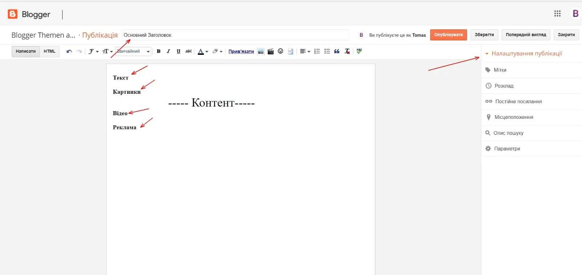Collapse Налаштування публікації settings panel

click(x=524, y=53)
